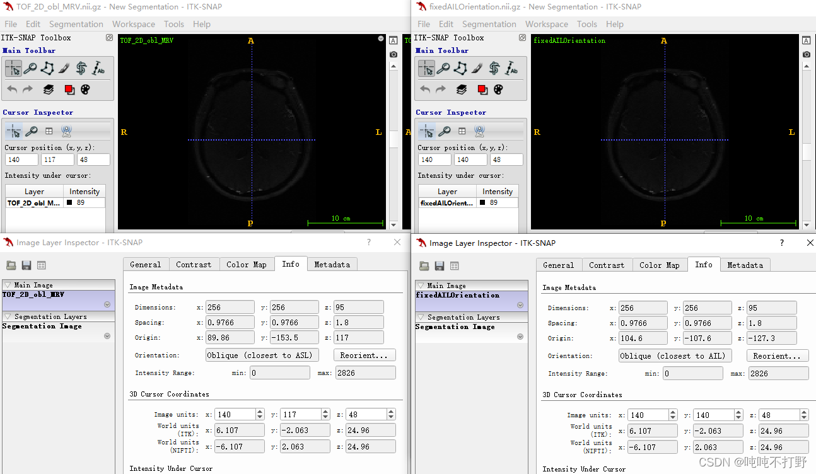Click layout grid icon in right Layer Inspector
This screenshot has width=816, height=474.
pyautogui.click(x=454, y=266)
